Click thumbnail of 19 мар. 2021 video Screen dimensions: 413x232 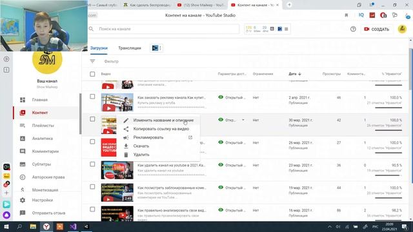117,193
